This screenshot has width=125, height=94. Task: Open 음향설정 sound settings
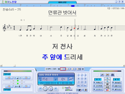tap(117, 82)
